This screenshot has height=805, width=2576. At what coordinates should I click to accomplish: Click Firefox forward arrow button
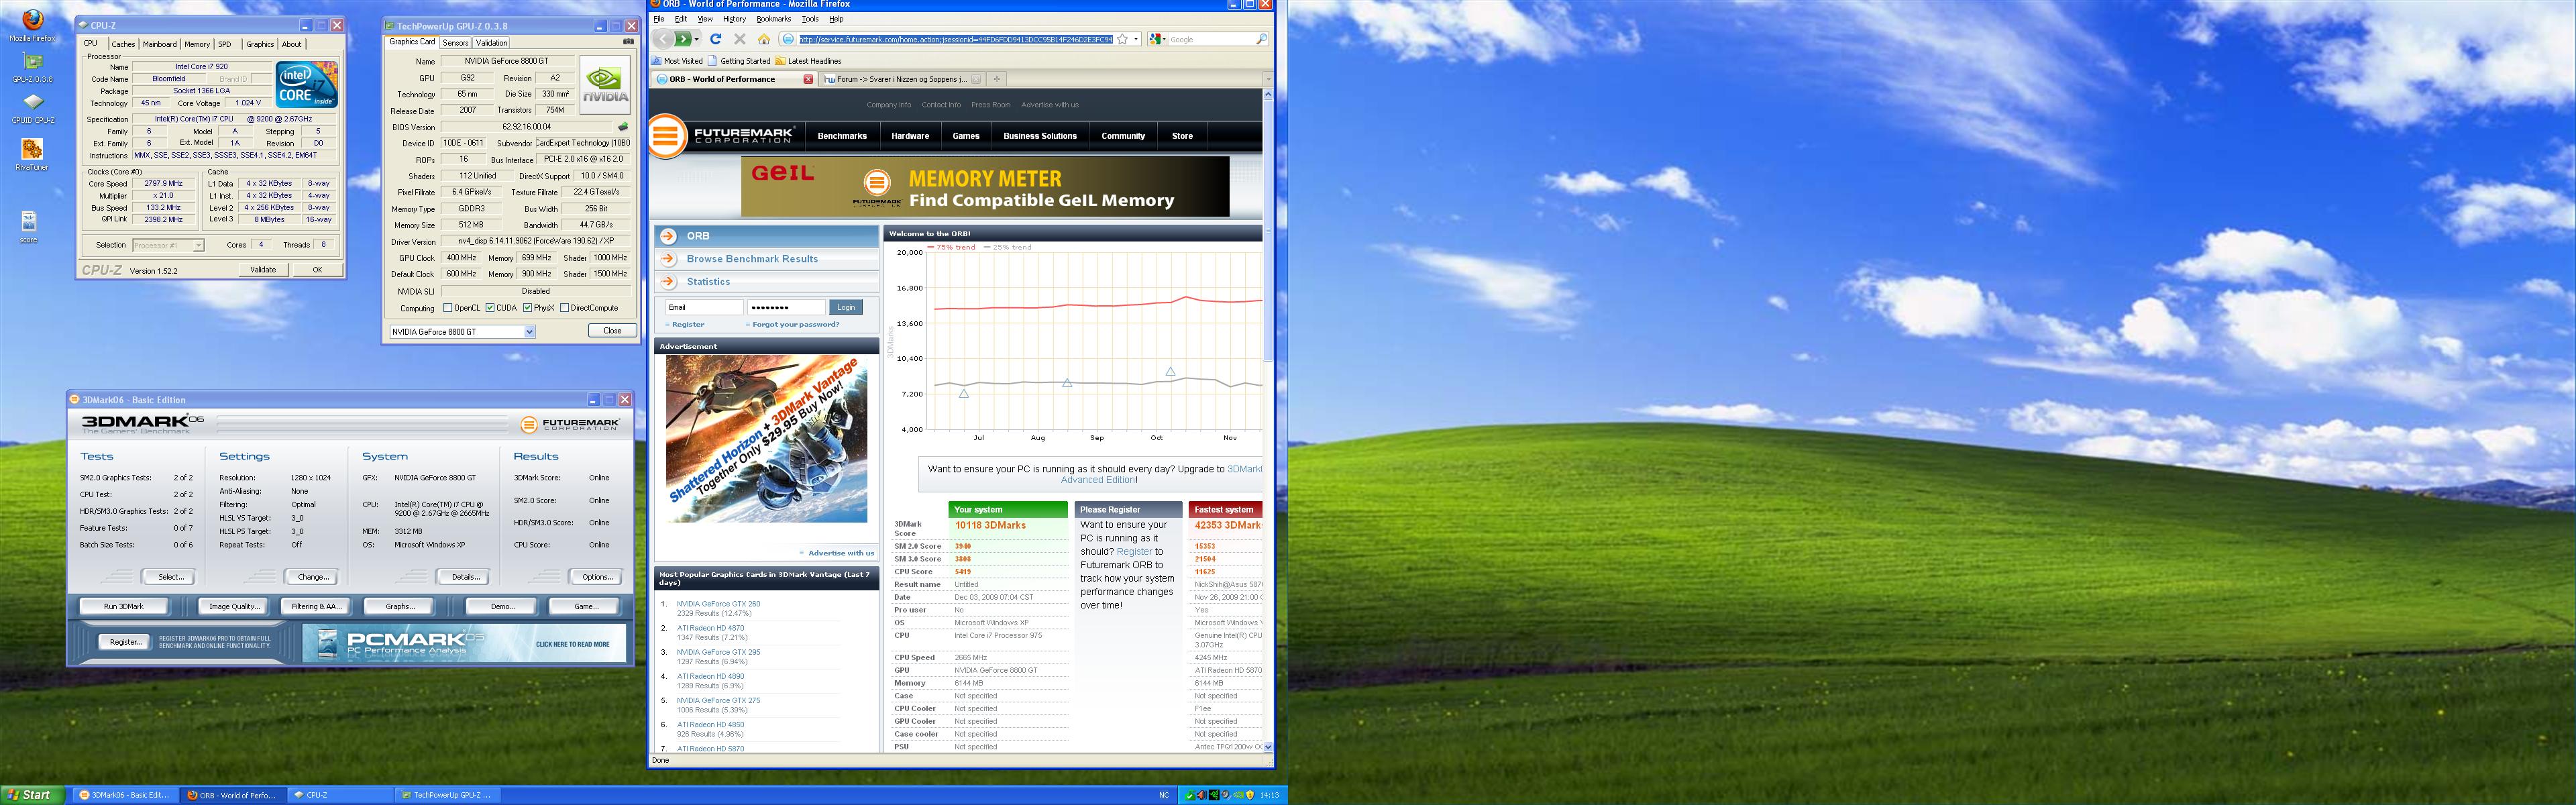pyautogui.click(x=682, y=39)
